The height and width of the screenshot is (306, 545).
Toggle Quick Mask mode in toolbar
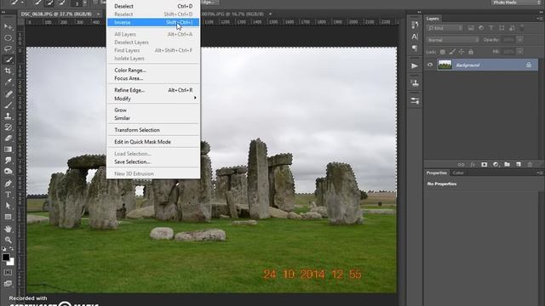pyautogui.click(x=8, y=272)
